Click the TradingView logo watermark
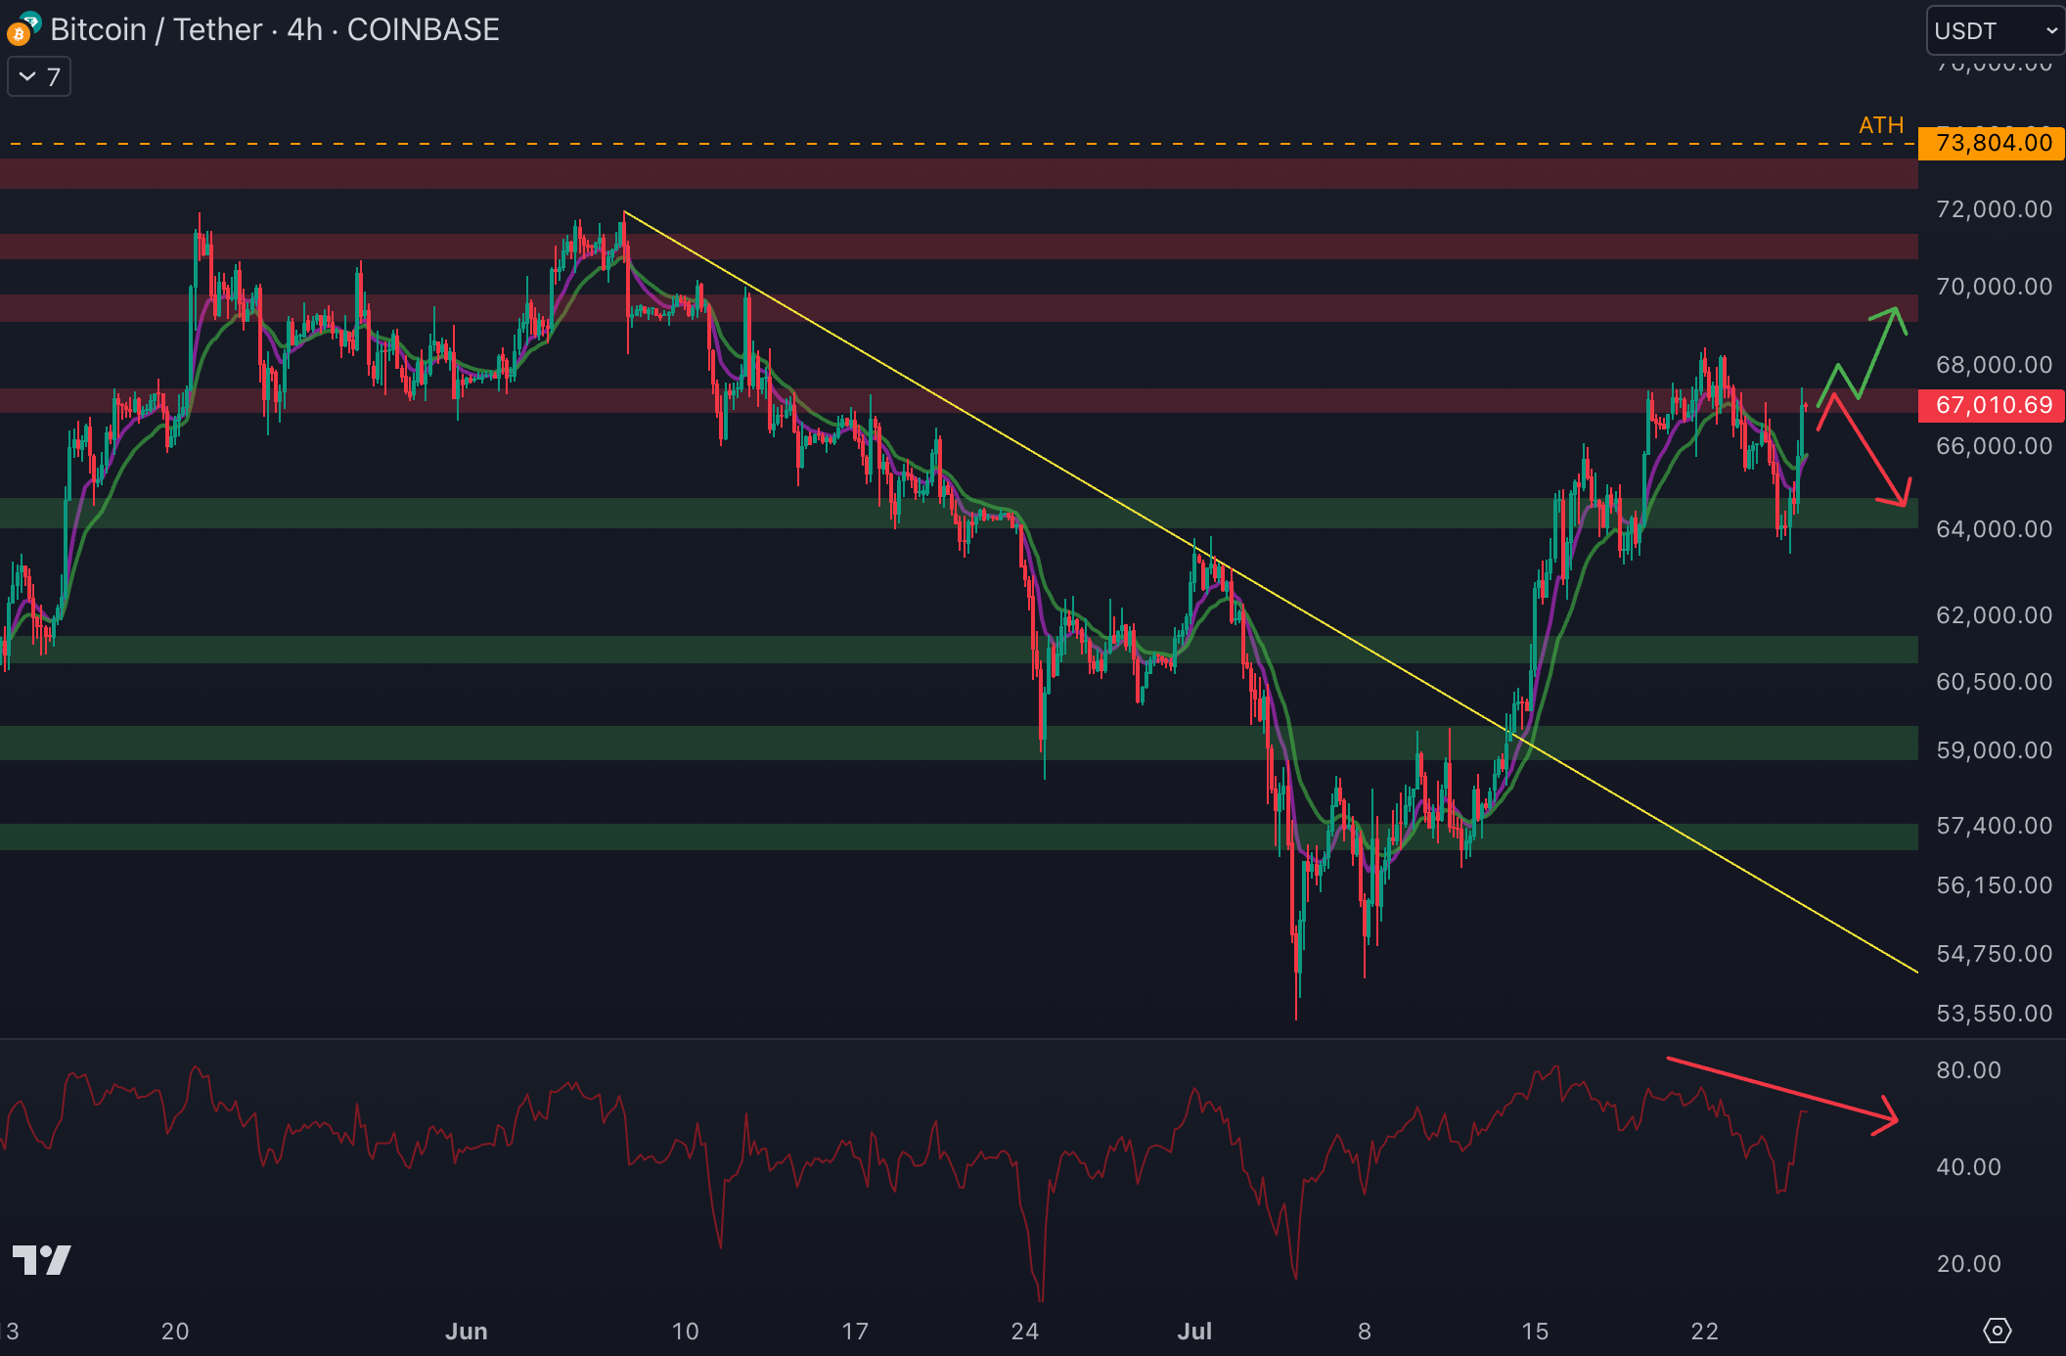This screenshot has height=1356, width=2066. [41, 1259]
